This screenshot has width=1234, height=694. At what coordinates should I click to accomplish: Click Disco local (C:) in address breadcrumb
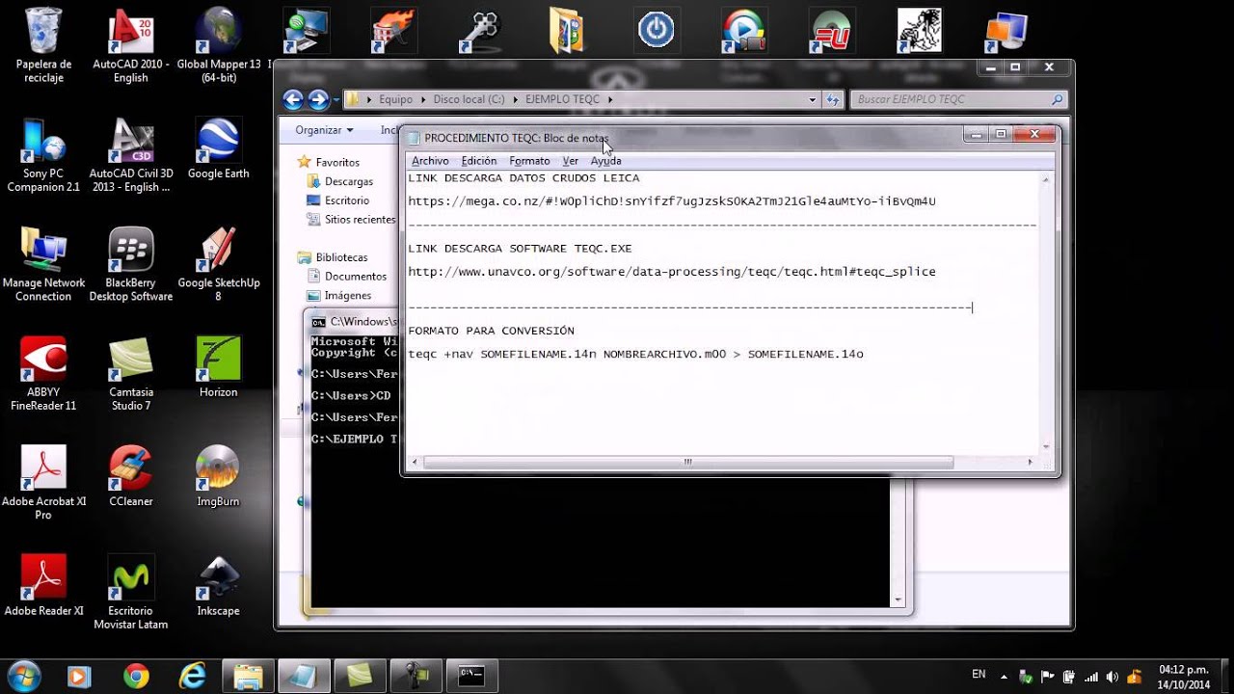pos(469,99)
